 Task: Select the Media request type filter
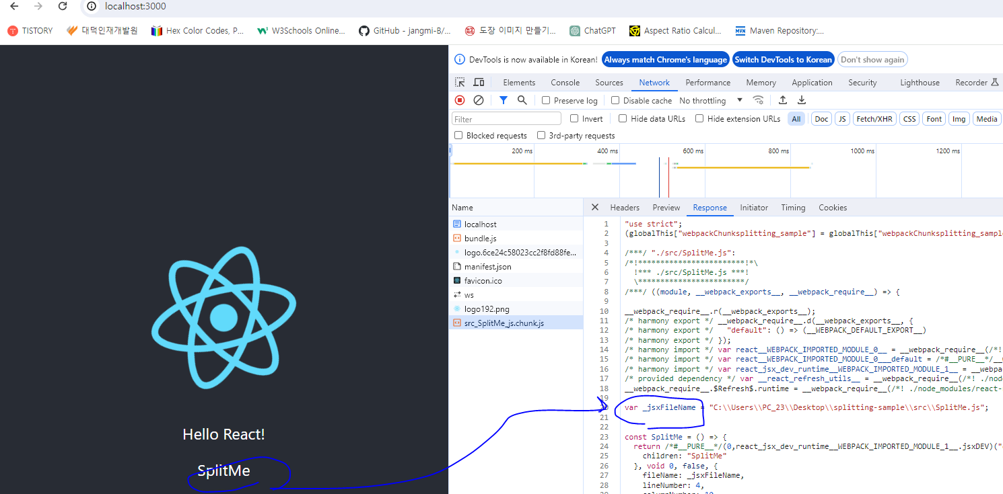point(987,119)
